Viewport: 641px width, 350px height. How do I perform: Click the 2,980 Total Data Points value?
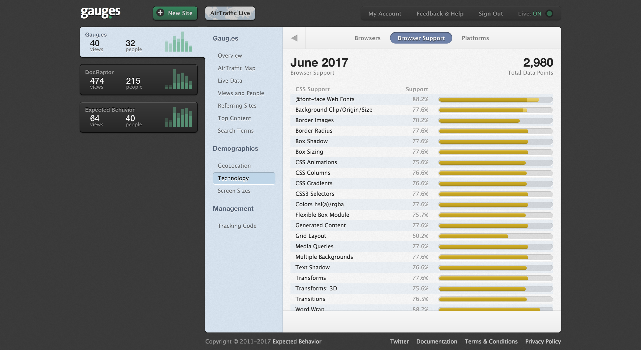(538, 63)
